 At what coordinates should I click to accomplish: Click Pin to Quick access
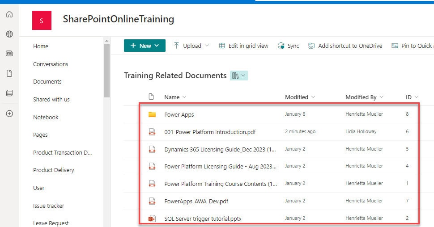pos(413,46)
